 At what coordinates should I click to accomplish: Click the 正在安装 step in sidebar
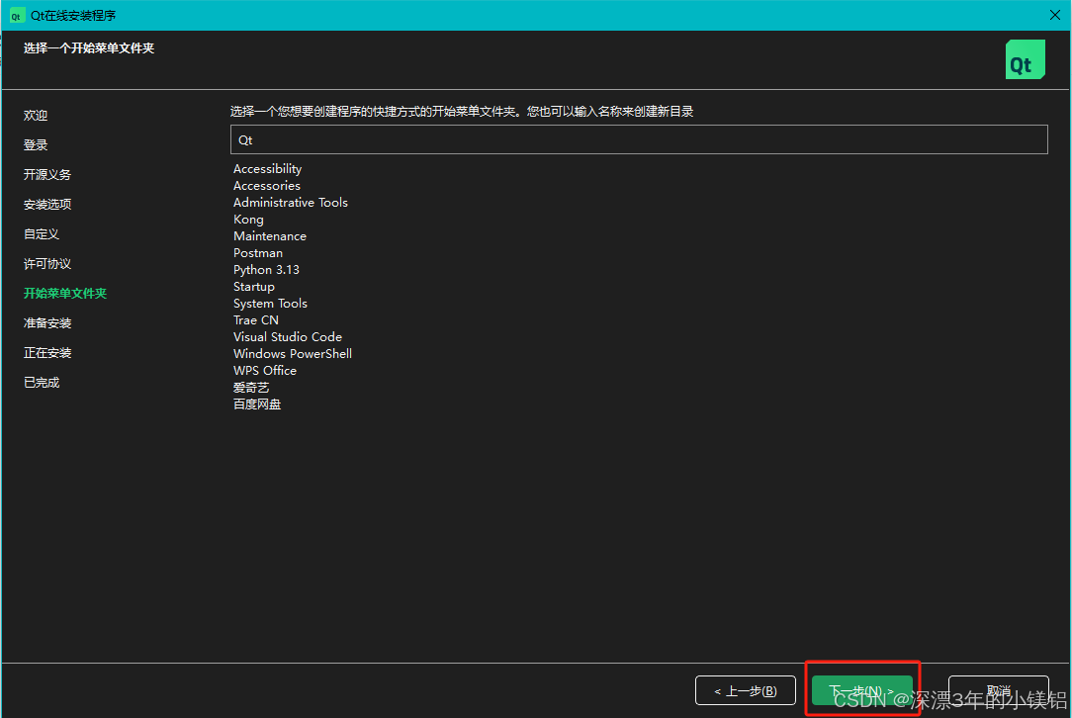47,353
